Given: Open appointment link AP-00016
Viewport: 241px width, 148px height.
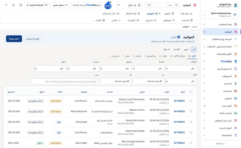Looking at the screenshot, I should (179, 101).
